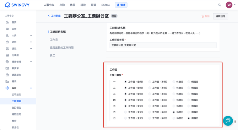Viewport: 238px width, 130px height.
Task: Open 請款 in the top navigation
Action: point(83,5)
